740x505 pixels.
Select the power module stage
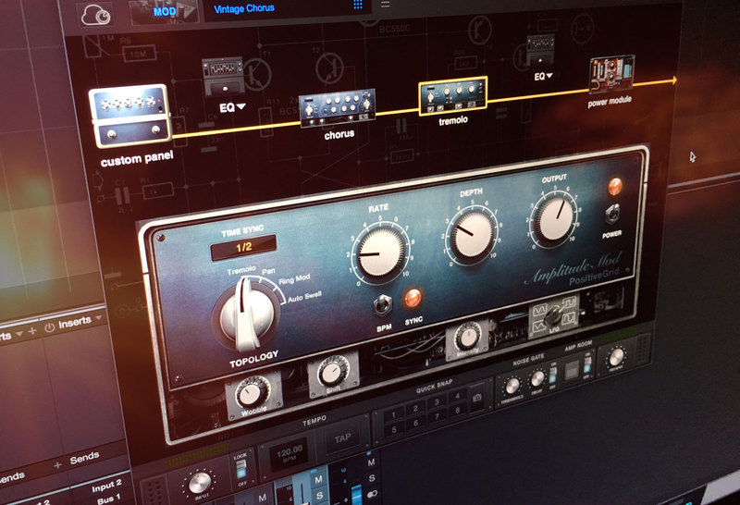(611, 73)
